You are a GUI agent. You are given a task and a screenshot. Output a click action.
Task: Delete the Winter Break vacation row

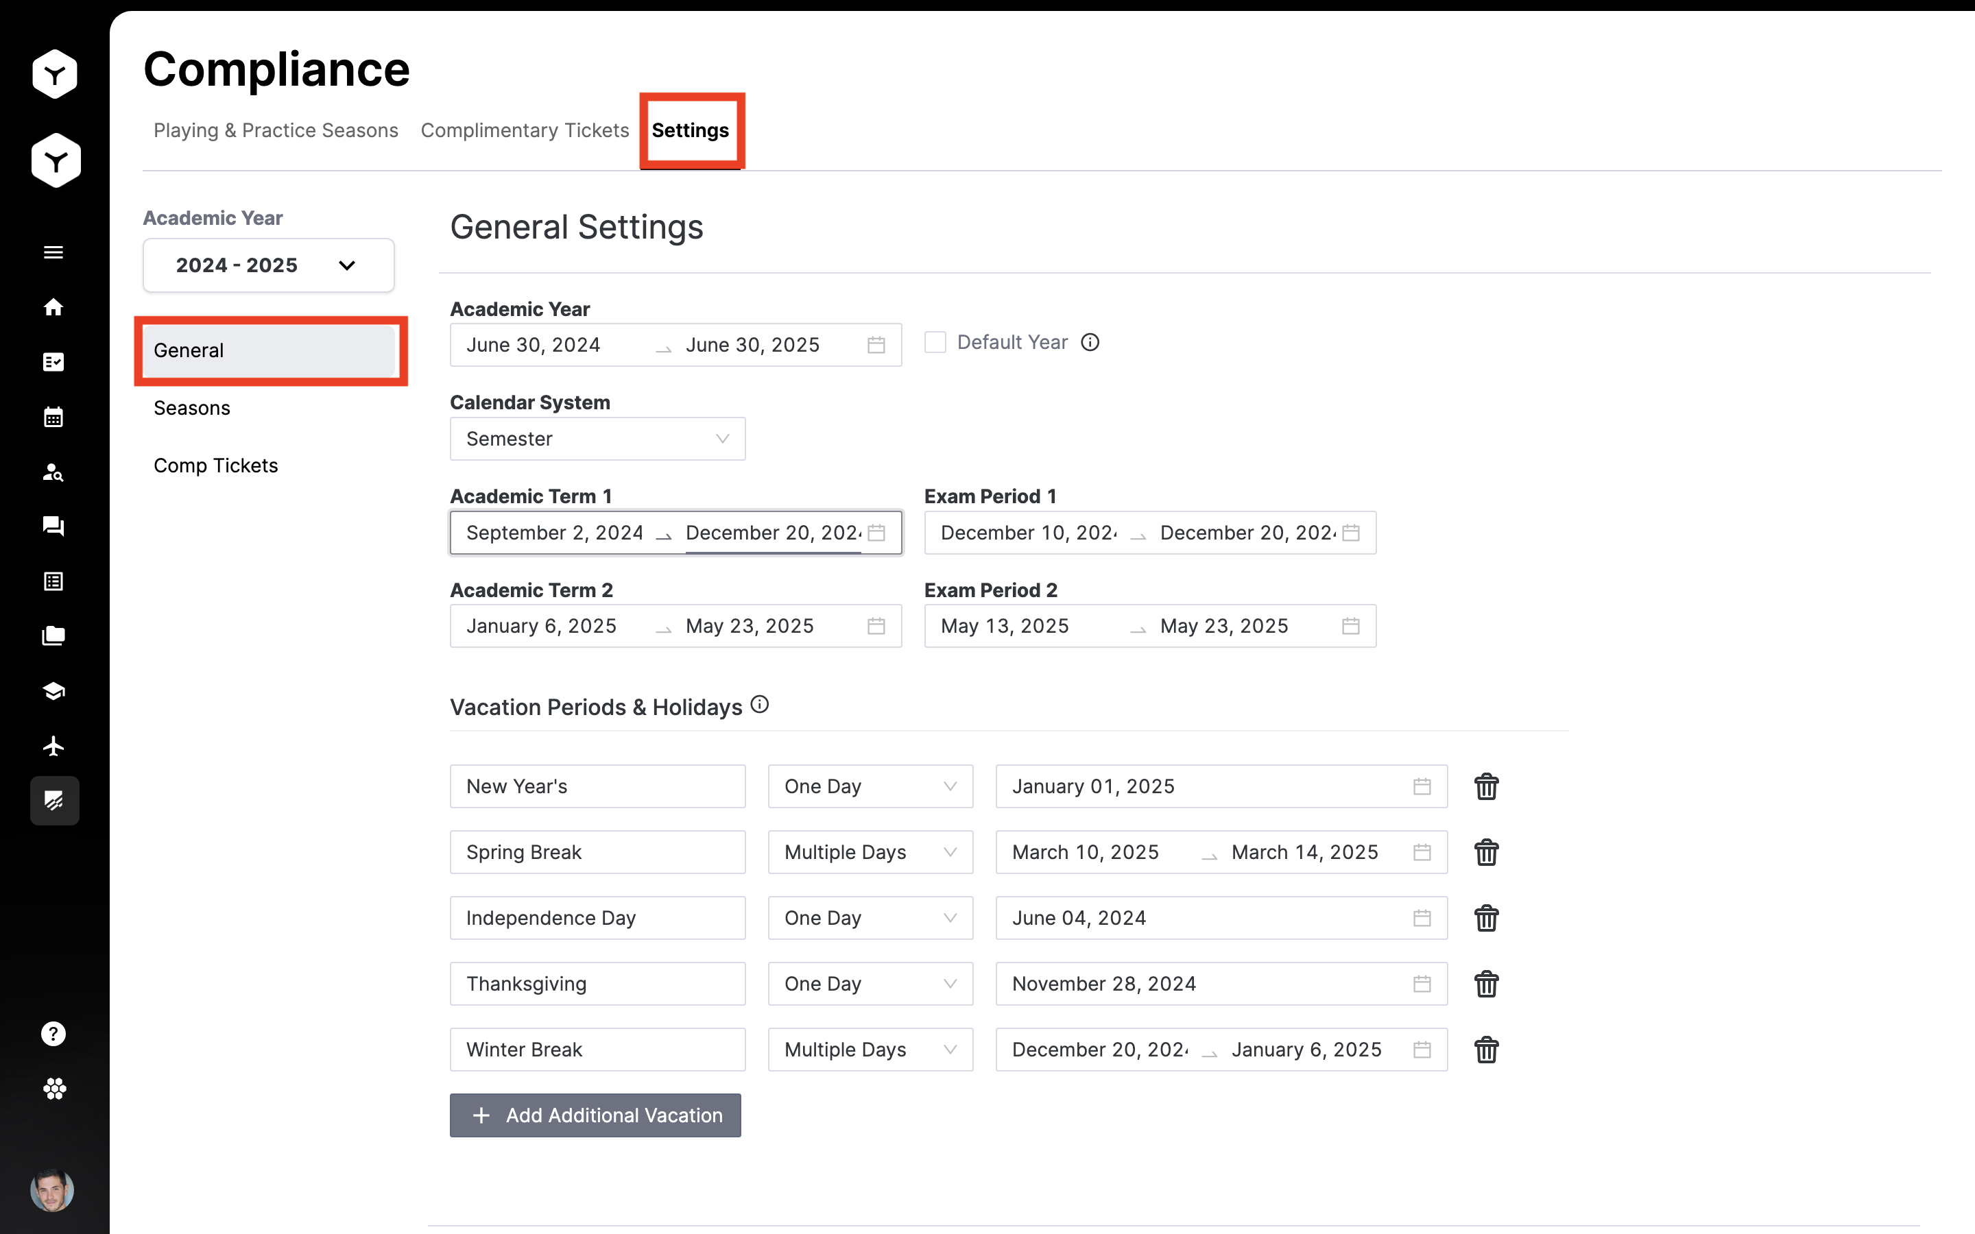tap(1486, 1050)
